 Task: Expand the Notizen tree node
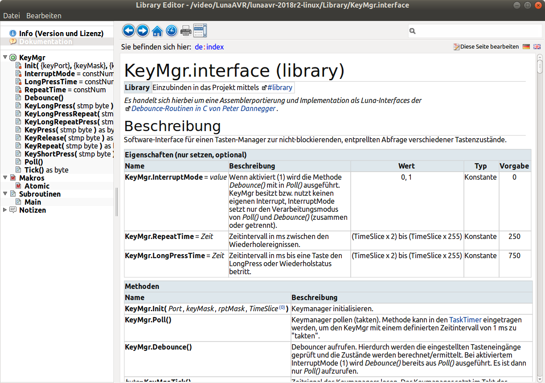[x=5, y=210]
